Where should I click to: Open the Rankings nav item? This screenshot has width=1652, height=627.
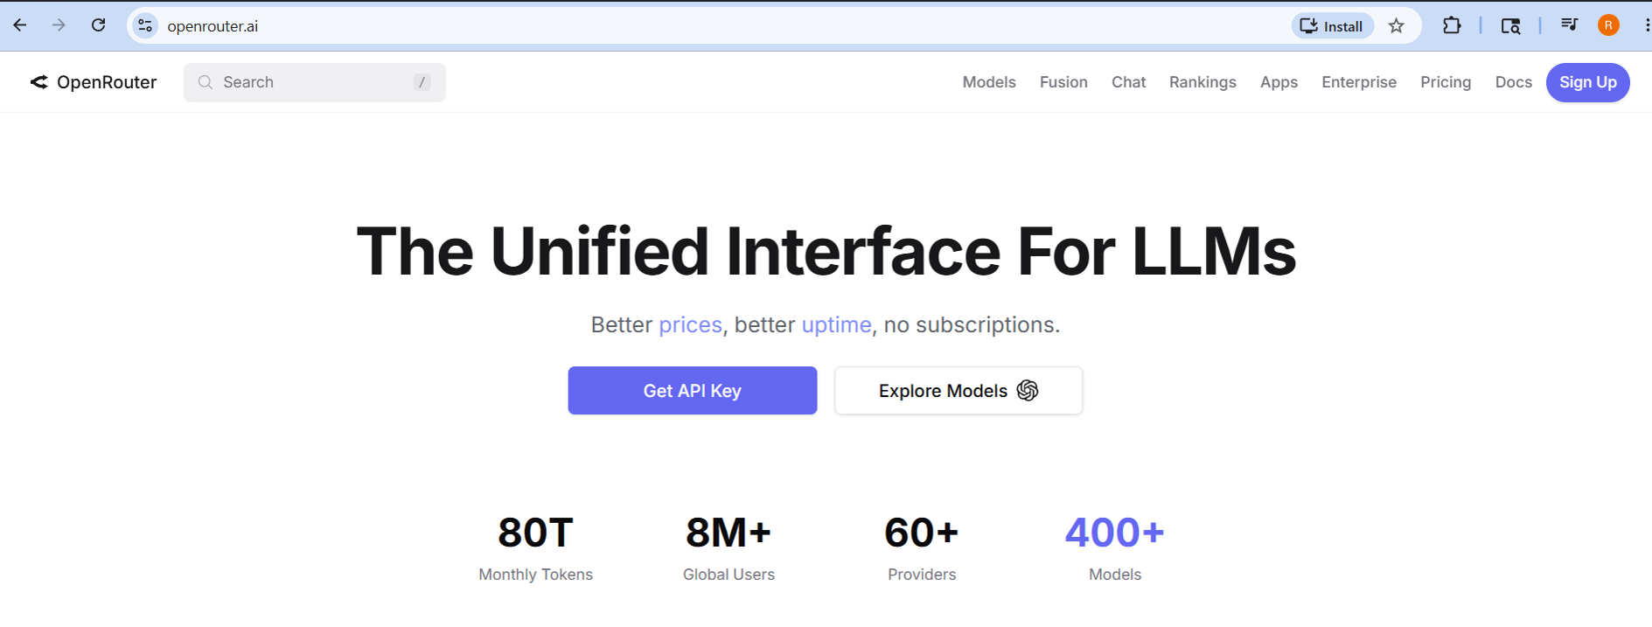(1202, 82)
